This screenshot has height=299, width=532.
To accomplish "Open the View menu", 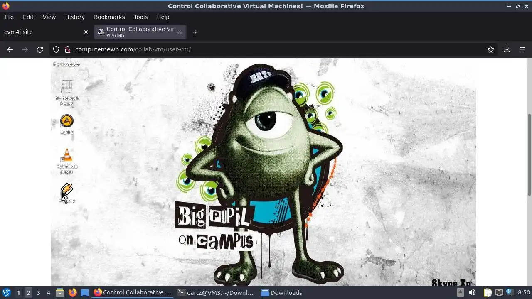I will tap(49, 17).
